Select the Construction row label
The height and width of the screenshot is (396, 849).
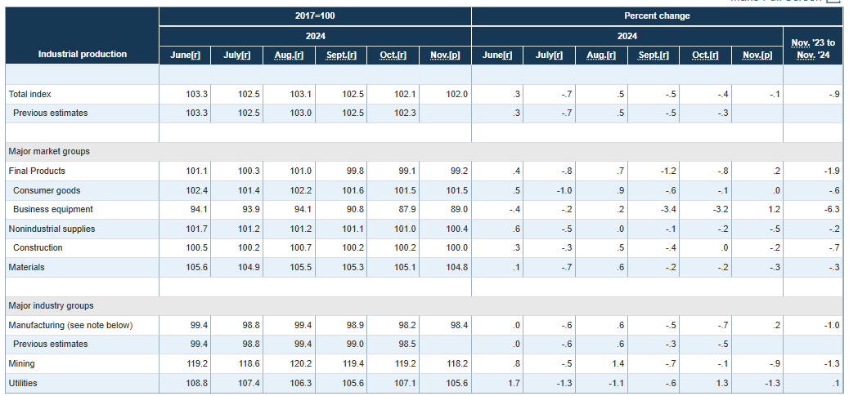click(x=38, y=248)
